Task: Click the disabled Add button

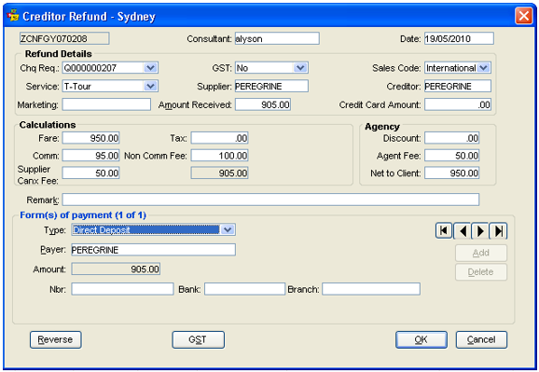Action: (x=481, y=253)
